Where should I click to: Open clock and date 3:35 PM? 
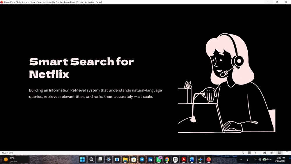tap(280, 159)
